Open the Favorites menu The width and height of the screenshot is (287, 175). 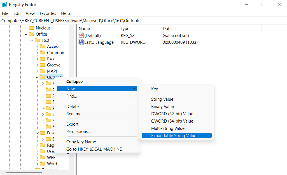48,13
